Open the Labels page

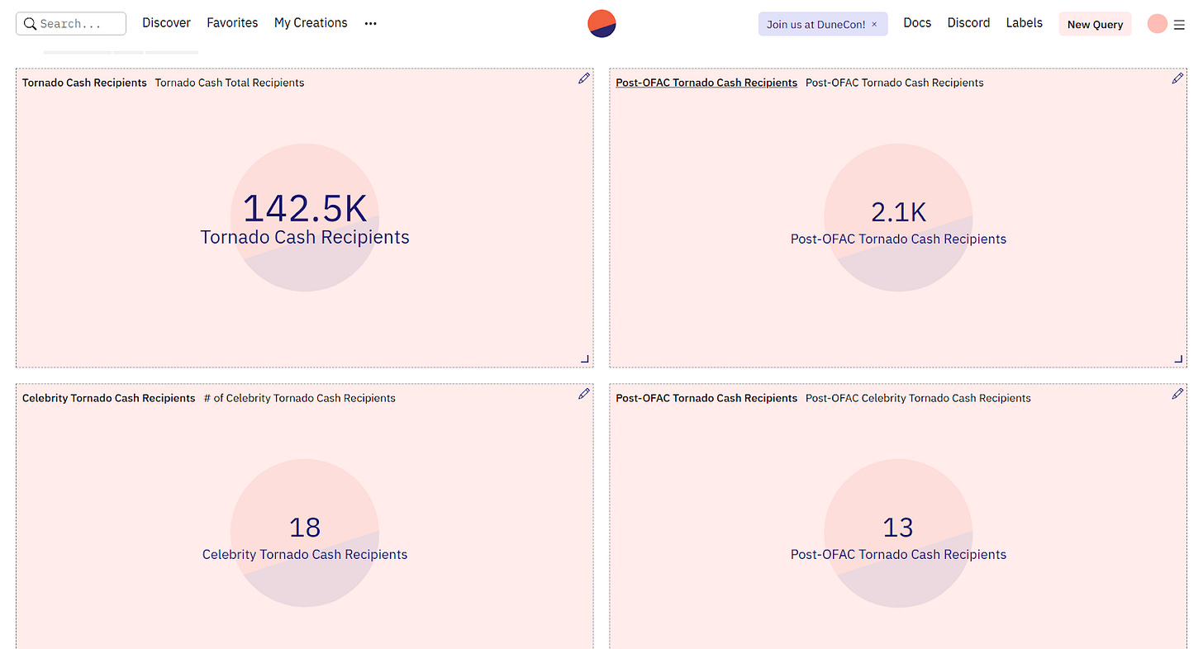(1024, 23)
